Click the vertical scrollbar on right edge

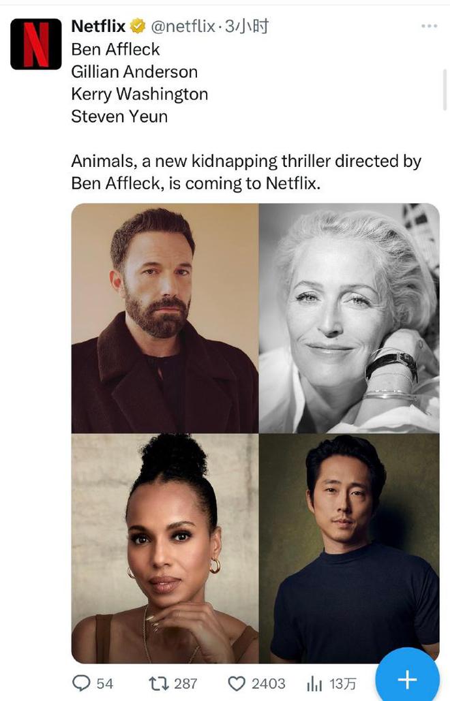[x=445, y=89]
